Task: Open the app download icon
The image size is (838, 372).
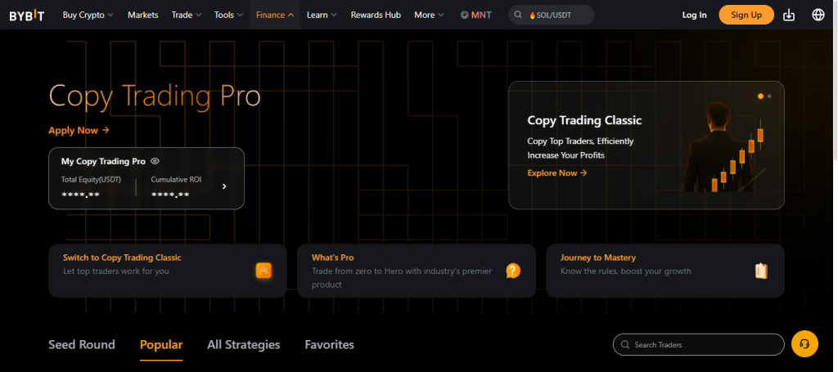Action: [789, 15]
